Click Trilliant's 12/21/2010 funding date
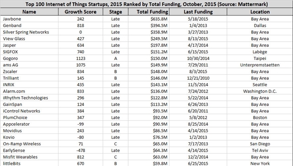 click(x=198, y=78)
